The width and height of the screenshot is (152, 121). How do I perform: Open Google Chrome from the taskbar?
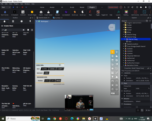(55, 119)
